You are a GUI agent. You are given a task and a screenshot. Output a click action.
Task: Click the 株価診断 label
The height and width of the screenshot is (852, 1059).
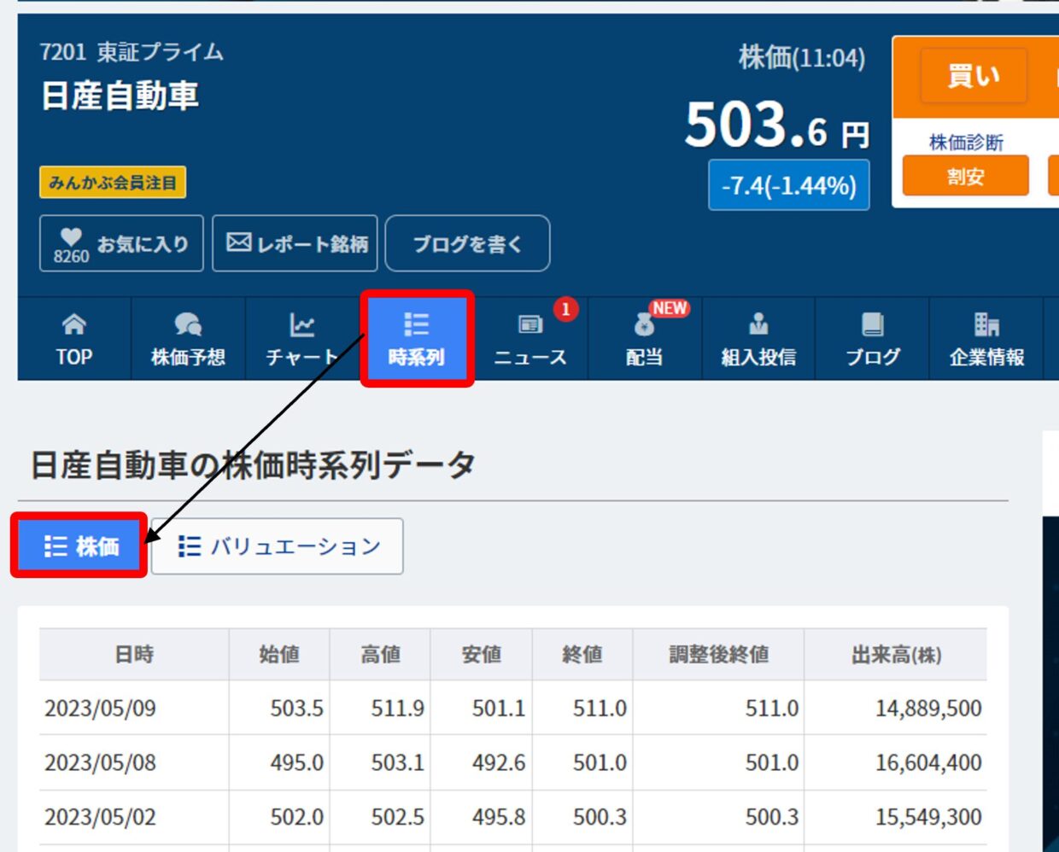coord(966,143)
